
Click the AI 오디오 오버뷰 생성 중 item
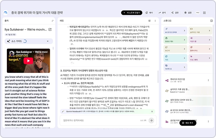[x=188, y=111]
